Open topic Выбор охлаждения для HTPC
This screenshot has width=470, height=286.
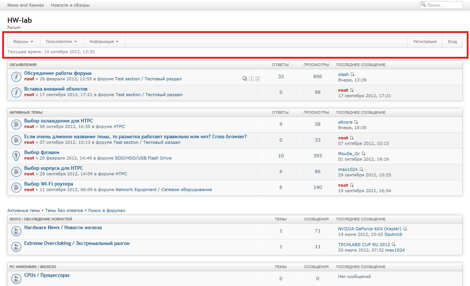click(58, 121)
